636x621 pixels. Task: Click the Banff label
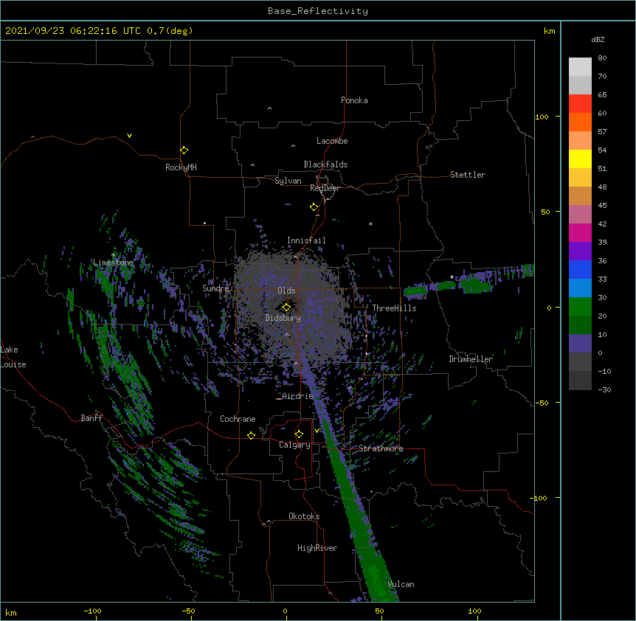pyautogui.click(x=91, y=418)
